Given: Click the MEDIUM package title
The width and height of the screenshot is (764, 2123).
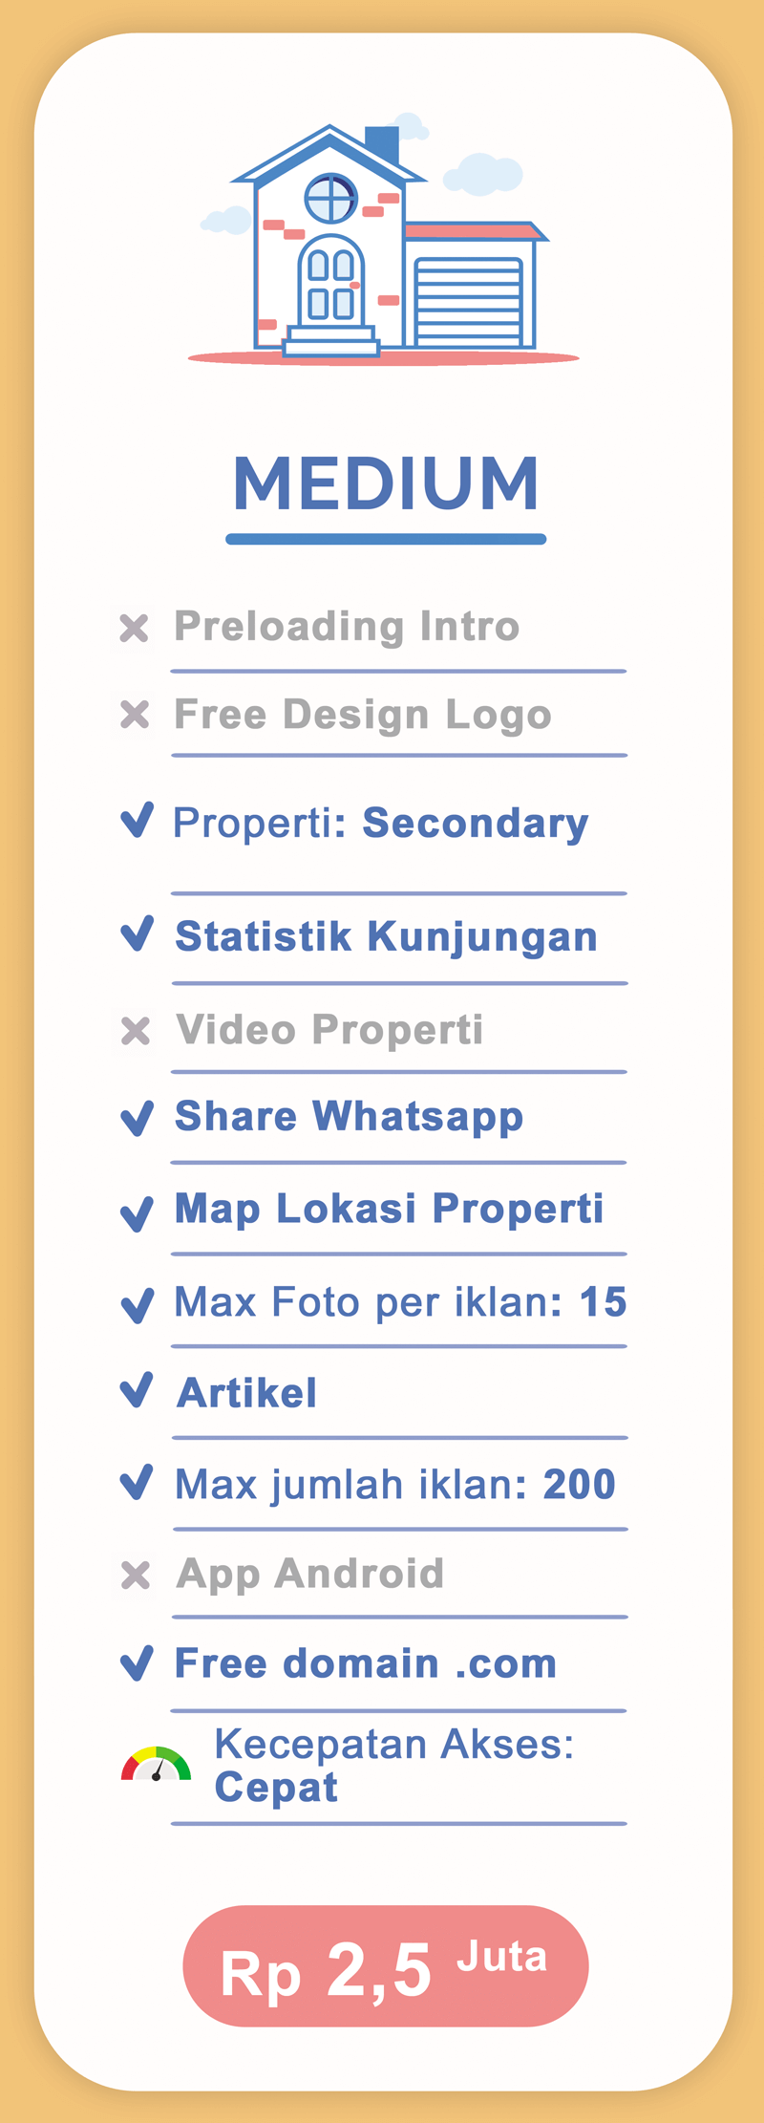Looking at the screenshot, I should point(386,483).
